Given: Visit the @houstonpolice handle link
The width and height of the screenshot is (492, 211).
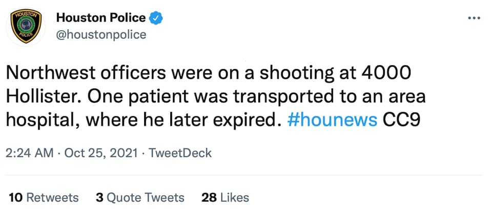Looking at the screenshot, I should (x=101, y=34).
